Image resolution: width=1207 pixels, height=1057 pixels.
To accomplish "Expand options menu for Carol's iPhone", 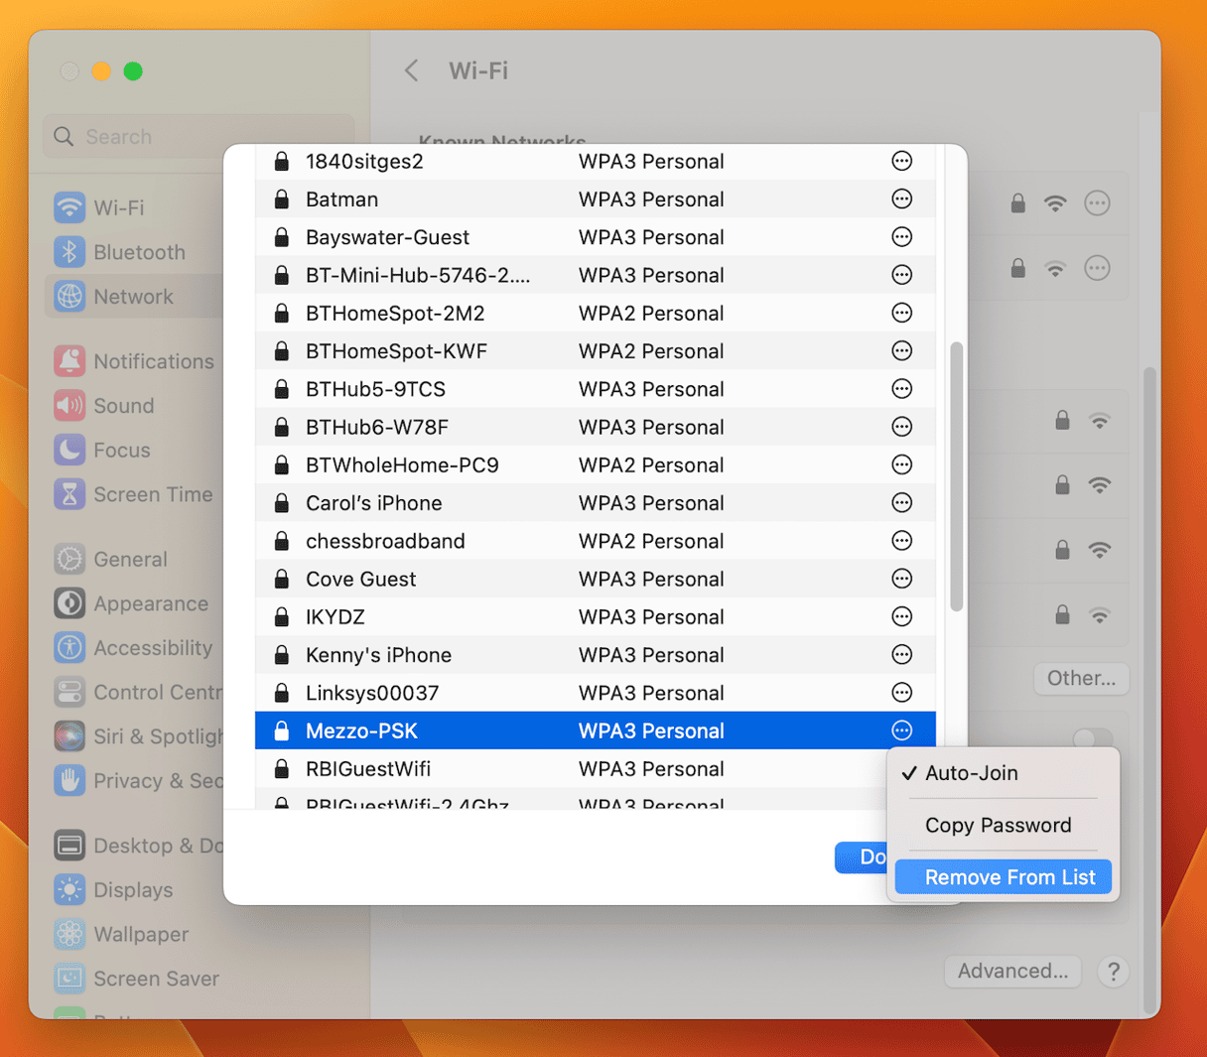I will 901,503.
